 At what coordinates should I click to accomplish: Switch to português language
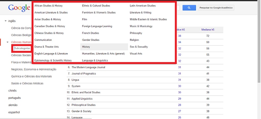coord(14,98)
